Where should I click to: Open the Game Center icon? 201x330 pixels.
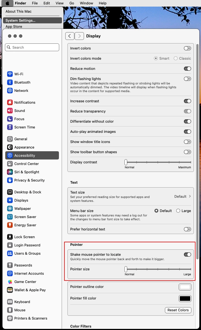coord(10,282)
